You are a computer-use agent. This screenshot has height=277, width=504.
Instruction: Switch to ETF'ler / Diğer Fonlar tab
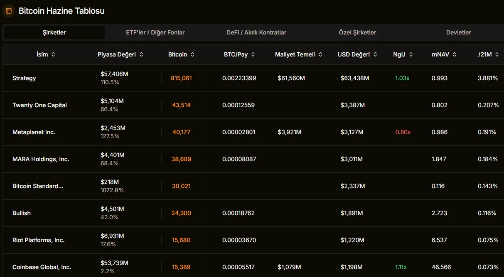coord(155,32)
